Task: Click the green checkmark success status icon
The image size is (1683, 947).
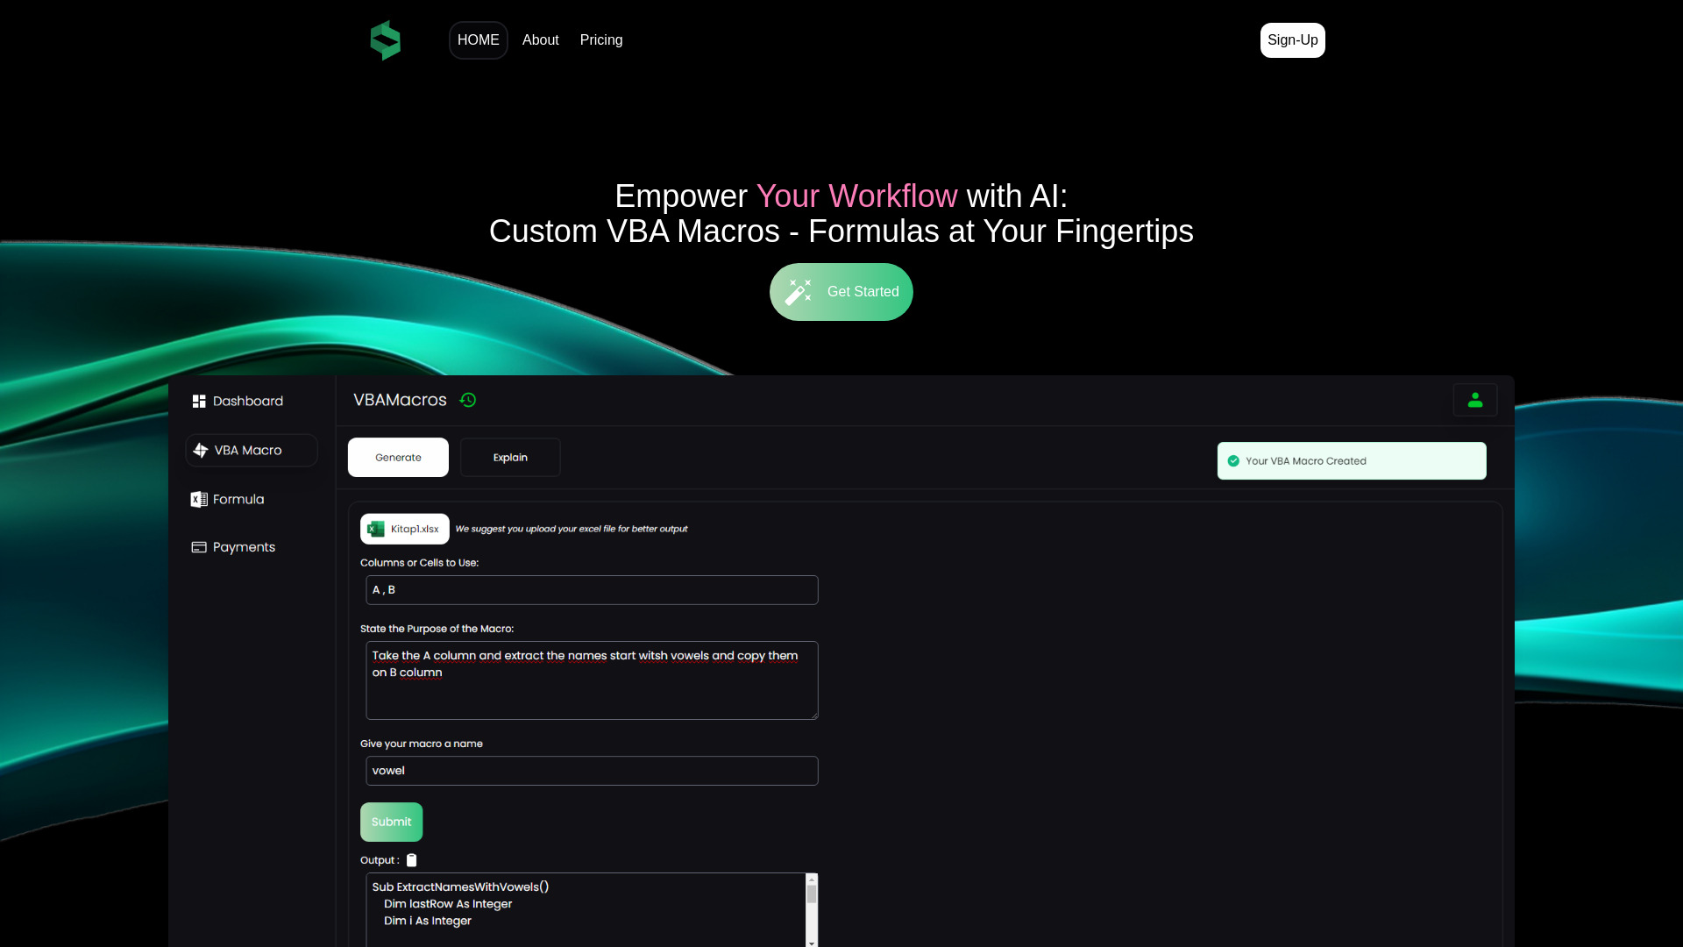Action: [x=1233, y=460]
